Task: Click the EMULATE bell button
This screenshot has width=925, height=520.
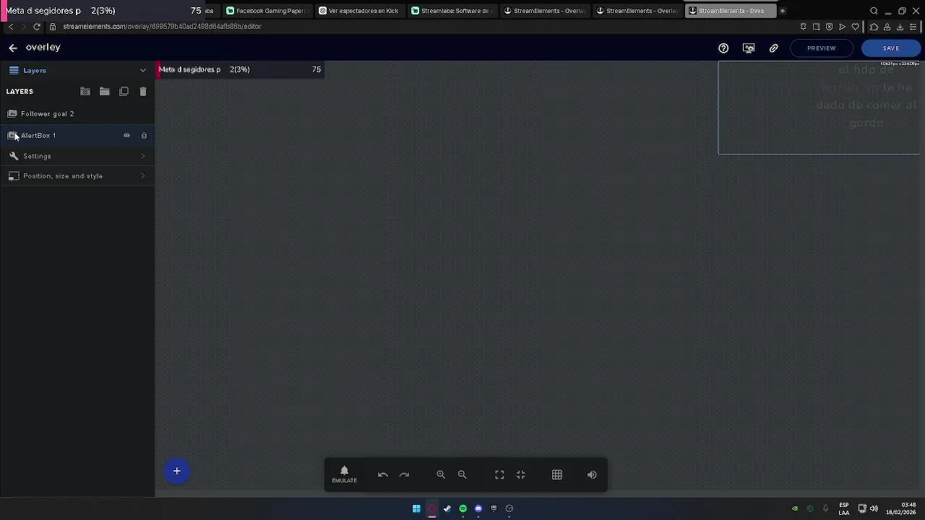Action: [x=344, y=474]
